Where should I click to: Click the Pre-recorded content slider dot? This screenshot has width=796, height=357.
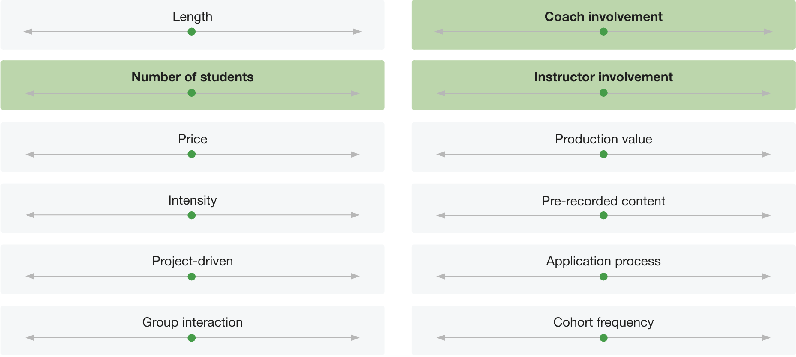(x=603, y=215)
